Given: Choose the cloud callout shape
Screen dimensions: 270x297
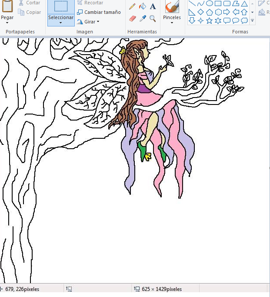Looking at the screenshot, I should pos(244,20).
